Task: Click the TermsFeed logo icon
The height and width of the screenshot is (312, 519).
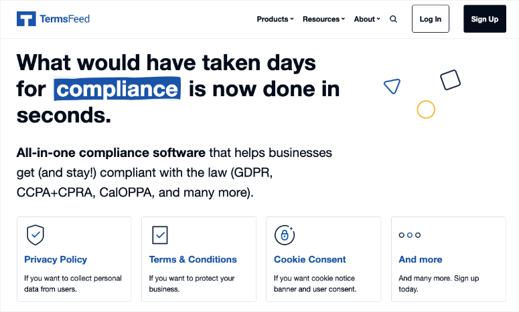Action: [26, 19]
